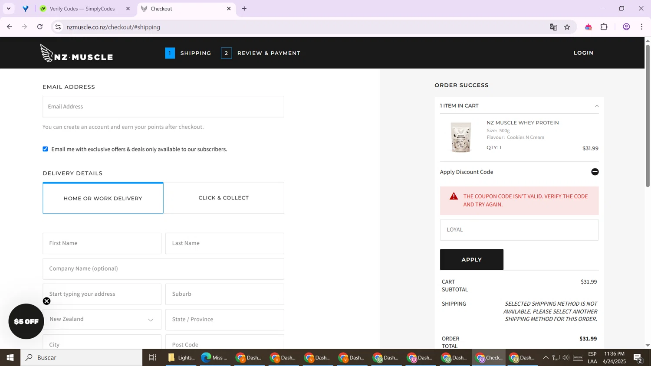Close the $5 OFF popup badge
The image size is (651, 366).
46,301
